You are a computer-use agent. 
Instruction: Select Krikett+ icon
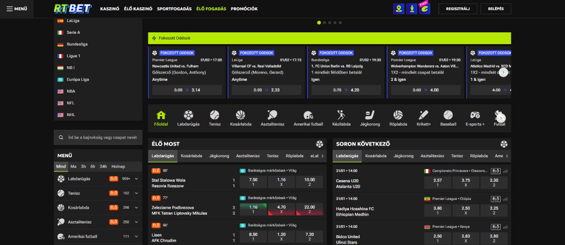424,118
